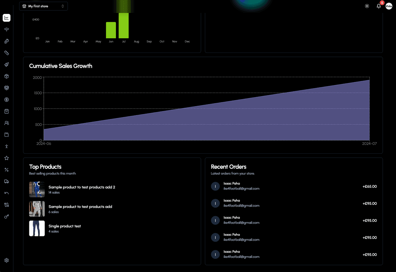
Task: Click the '14 sales' label
Action: 54,192
